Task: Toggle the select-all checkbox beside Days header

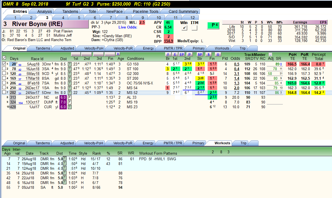Action: pyautogui.click(x=4, y=58)
